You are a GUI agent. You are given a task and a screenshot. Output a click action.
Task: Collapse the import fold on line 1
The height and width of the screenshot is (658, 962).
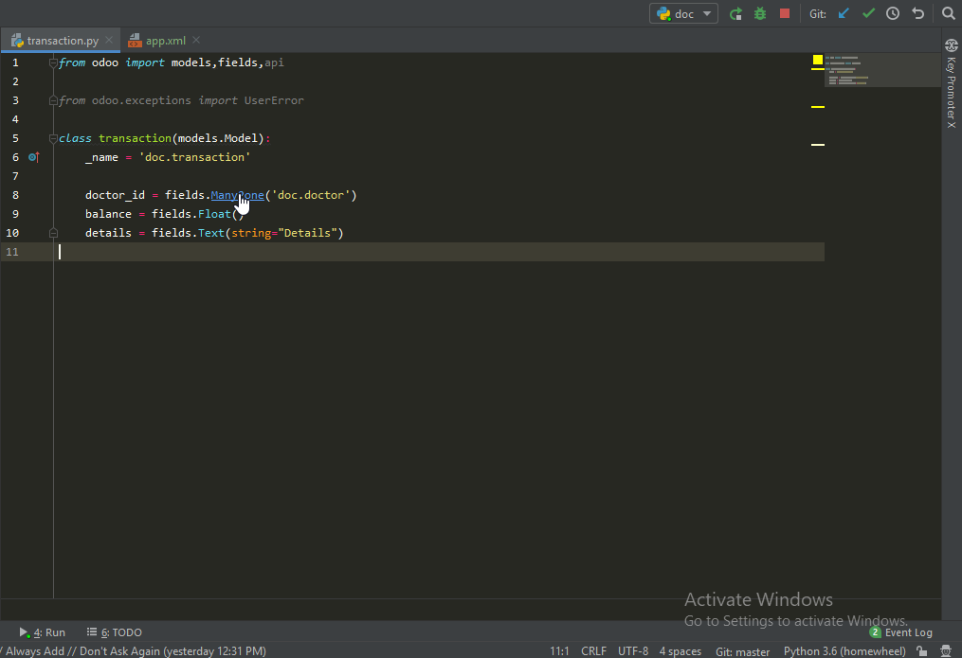(x=52, y=62)
